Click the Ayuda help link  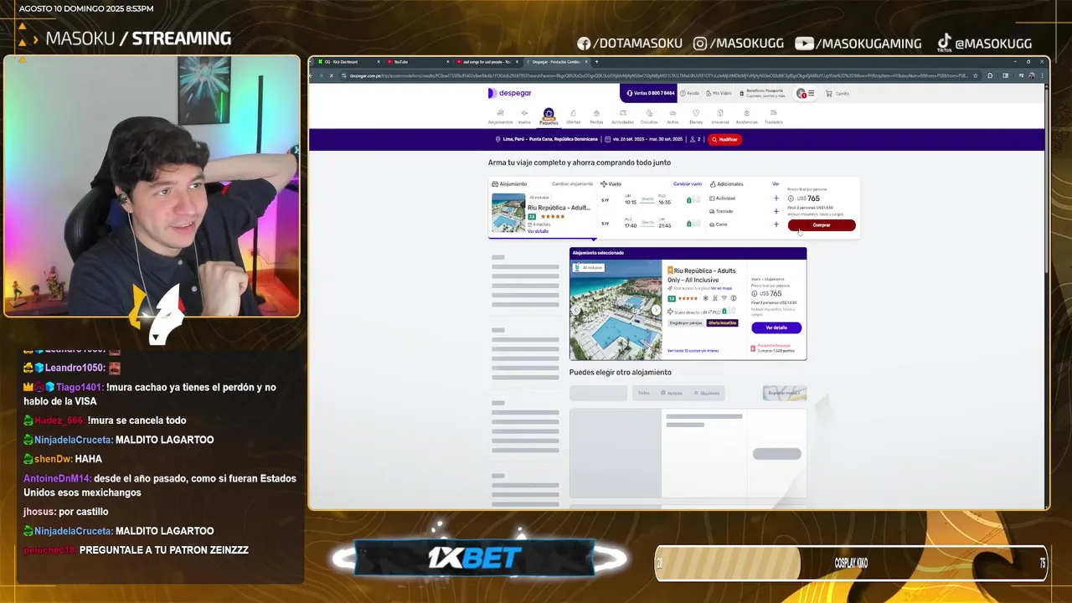click(689, 94)
